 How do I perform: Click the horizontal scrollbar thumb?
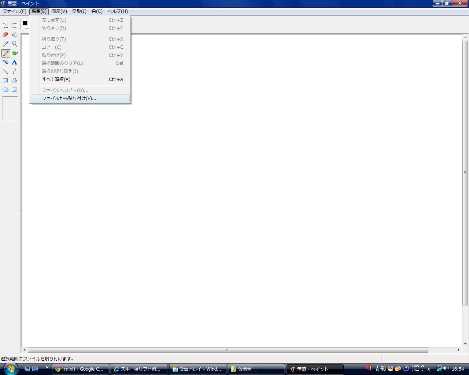(228, 350)
